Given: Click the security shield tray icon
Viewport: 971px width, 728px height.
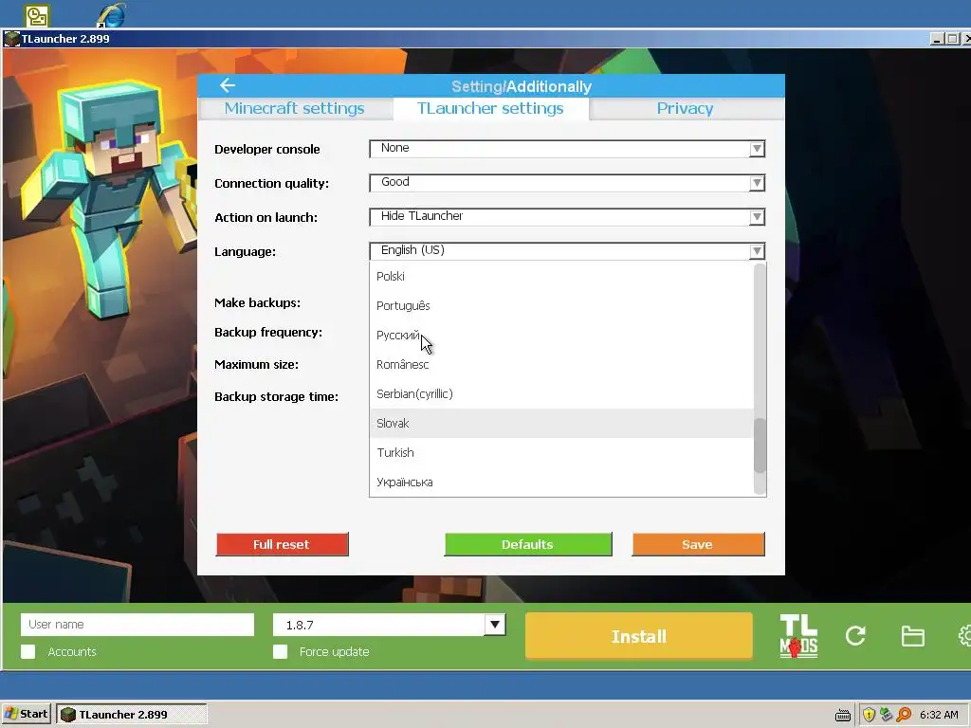Looking at the screenshot, I should click(x=869, y=715).
